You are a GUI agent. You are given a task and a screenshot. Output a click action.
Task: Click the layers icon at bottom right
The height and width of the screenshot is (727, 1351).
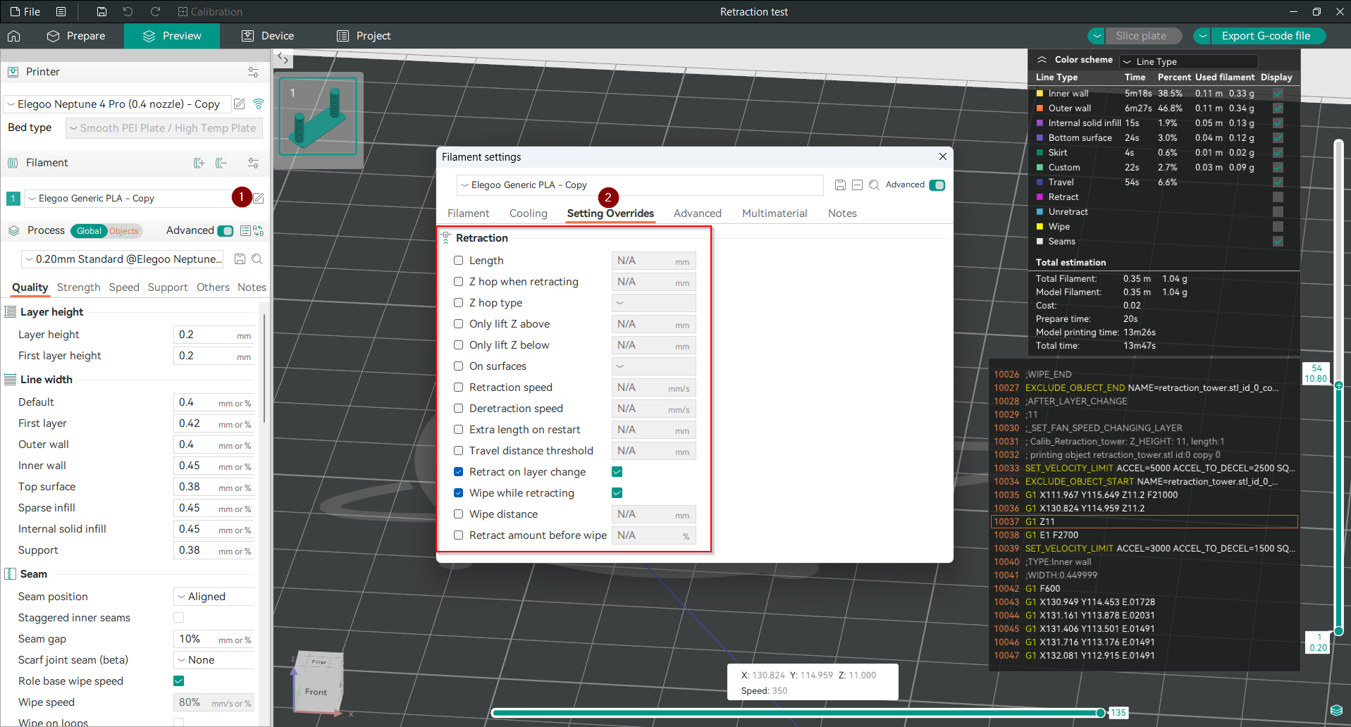(x=1336, y=709)
